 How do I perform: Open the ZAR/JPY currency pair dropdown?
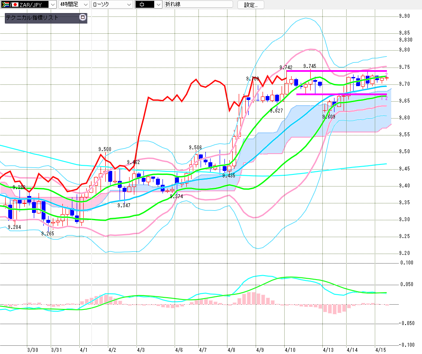[52, 4]
